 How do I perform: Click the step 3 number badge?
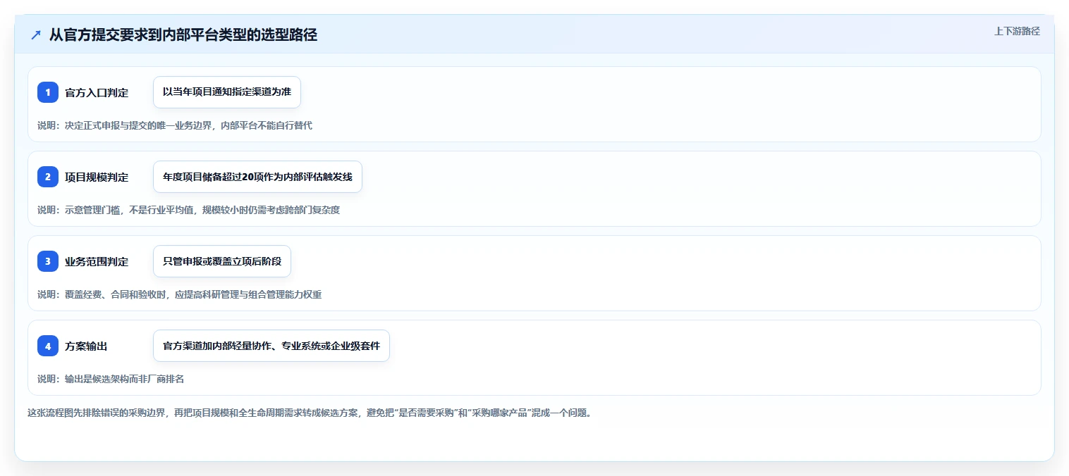[x=48, y=261]
